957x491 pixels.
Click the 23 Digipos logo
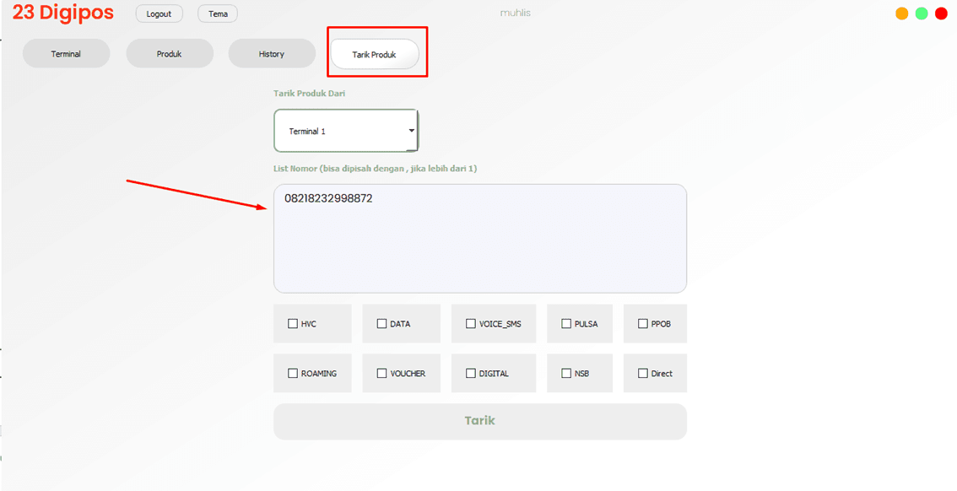click(x=62, y=13)
